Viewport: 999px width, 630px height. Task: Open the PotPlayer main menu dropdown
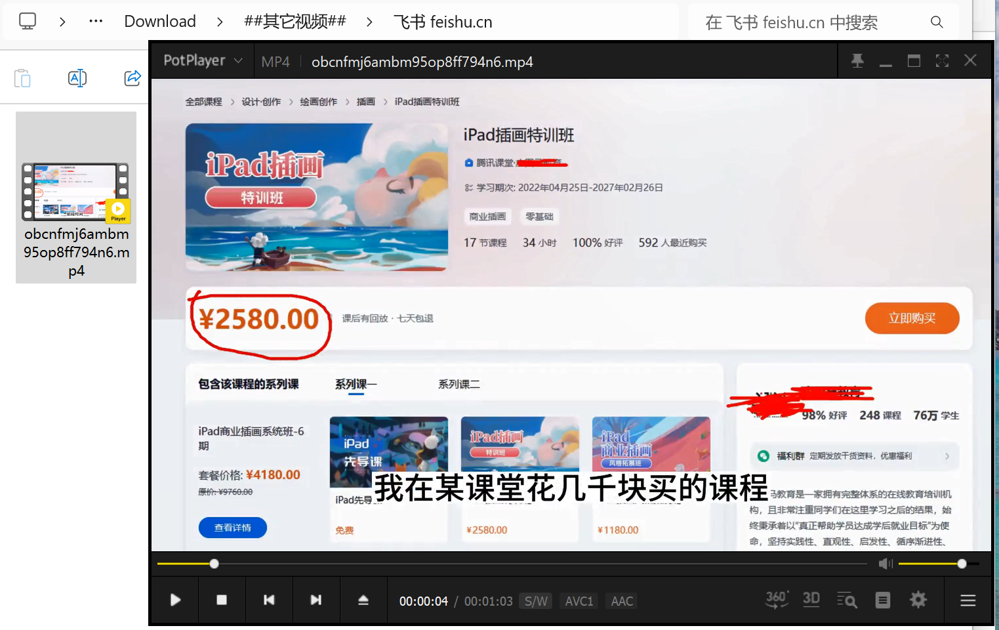203,60
